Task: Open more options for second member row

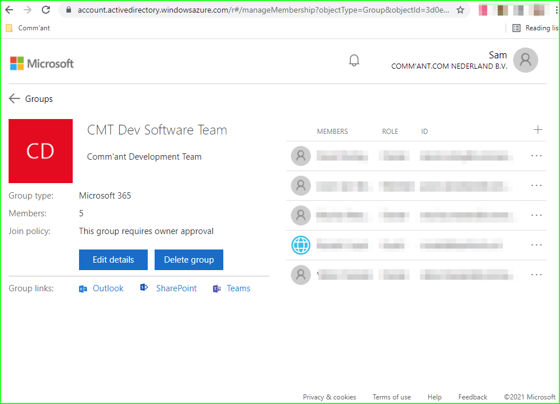Action: coord(537,185)
